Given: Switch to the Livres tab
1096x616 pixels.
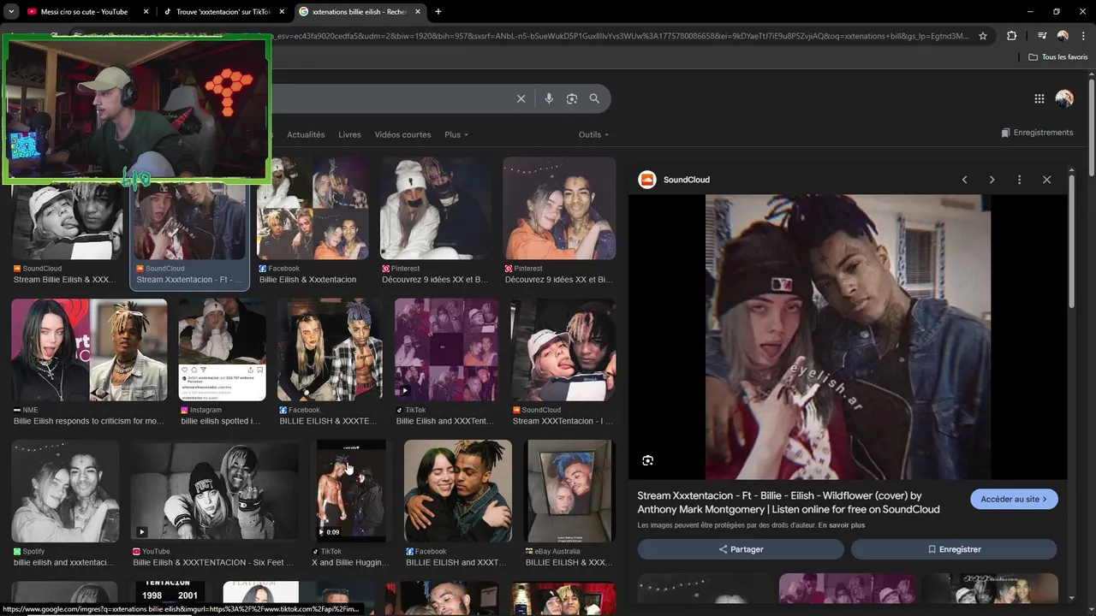Looking at the screenshot, I should click(349, 134).
